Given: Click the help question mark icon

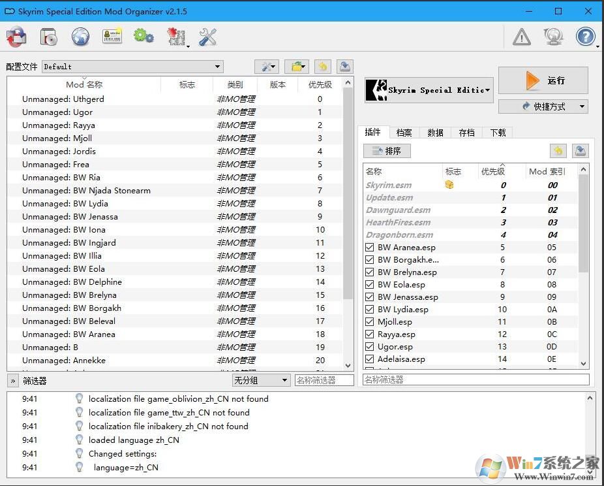Looking at the screenshot, I should [585, 37].
